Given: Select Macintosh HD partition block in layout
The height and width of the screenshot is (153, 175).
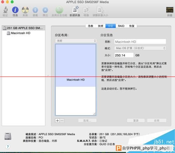Looking at the screenshot, I should pyautogui.click(x=76, y=65).
